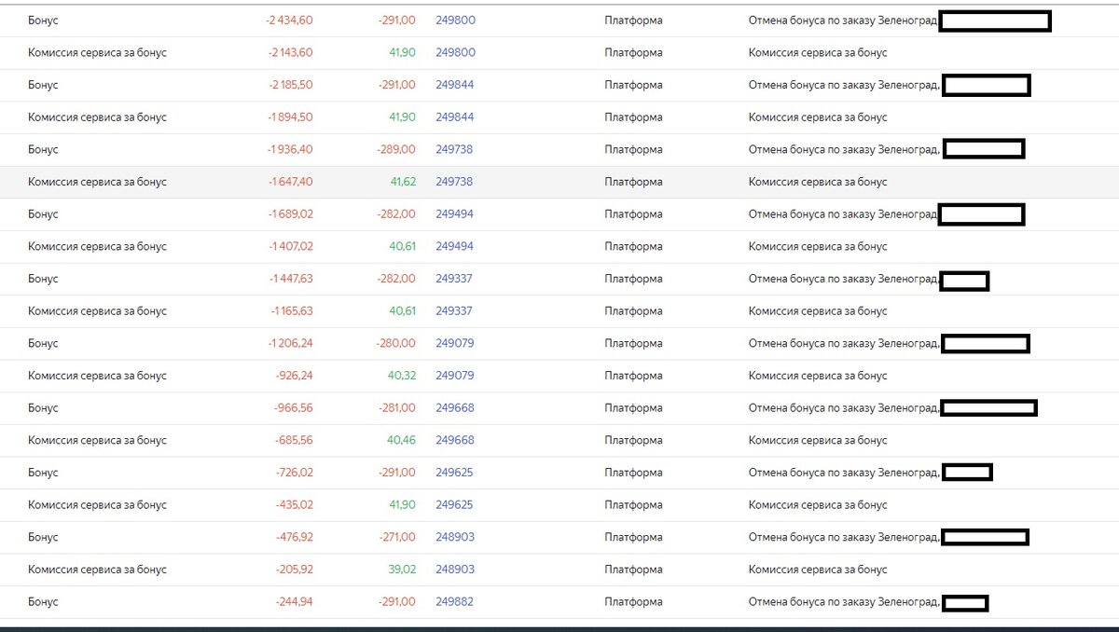Select balance value -926,24

(x=295, y=376)
